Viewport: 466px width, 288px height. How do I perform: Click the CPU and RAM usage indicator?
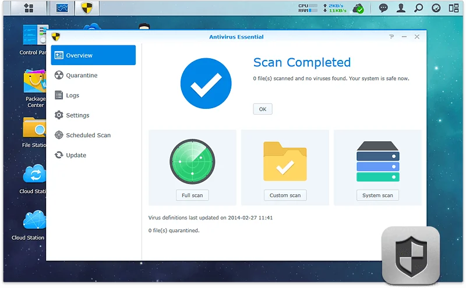pyautogui.click(x=308, y=8)
